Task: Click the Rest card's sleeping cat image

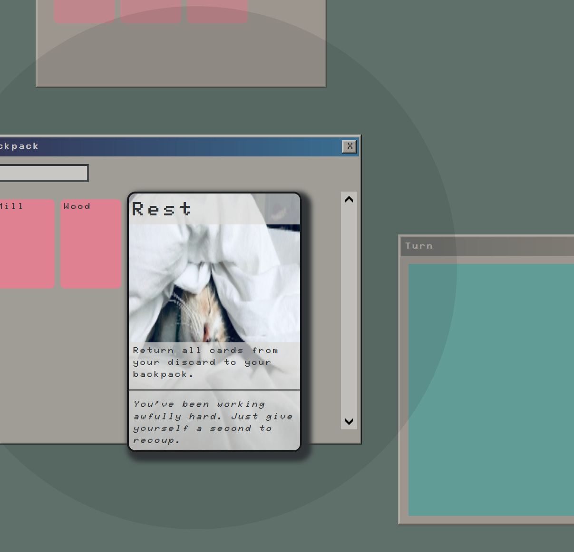Action: [x=214, y=283]
